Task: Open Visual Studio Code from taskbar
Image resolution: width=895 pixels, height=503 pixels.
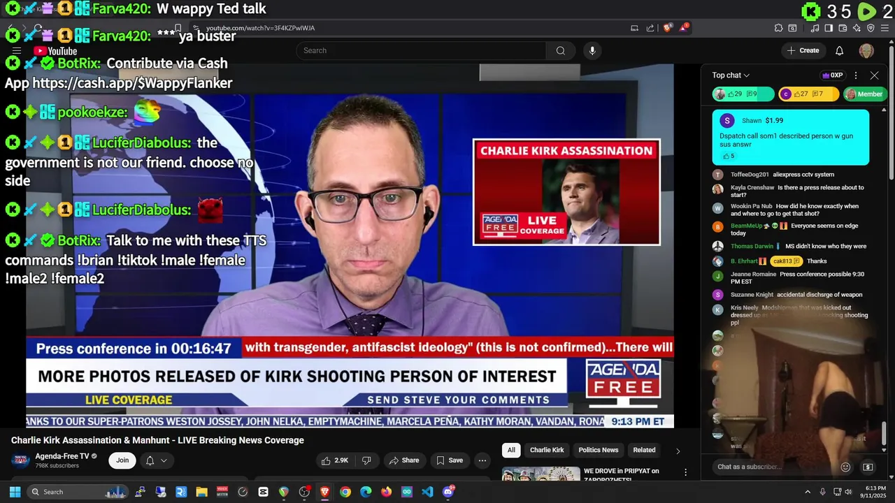Action: [427, 492]
